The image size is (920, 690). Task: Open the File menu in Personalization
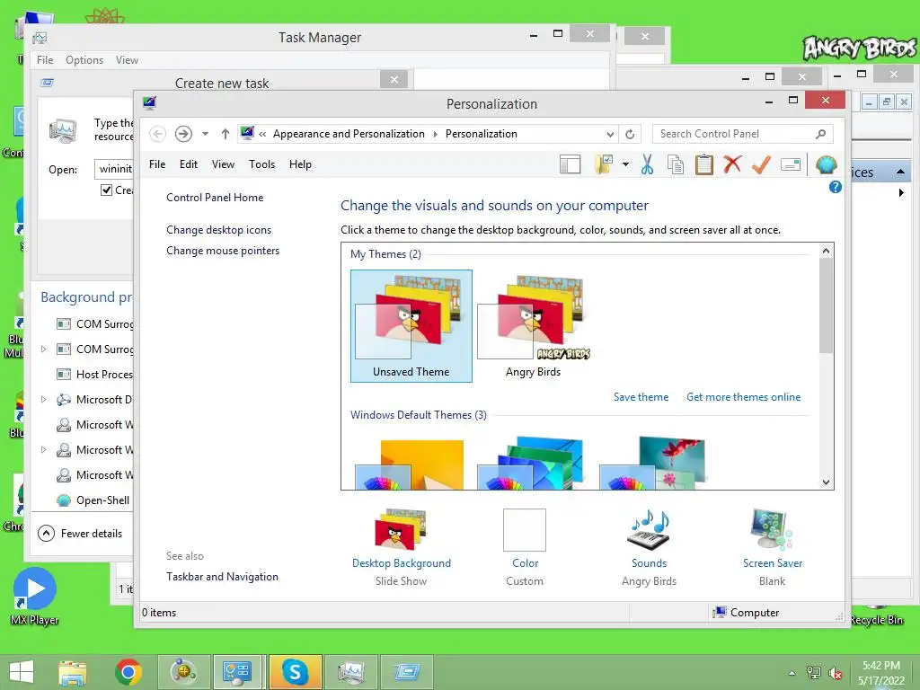(x=157, y=164)
